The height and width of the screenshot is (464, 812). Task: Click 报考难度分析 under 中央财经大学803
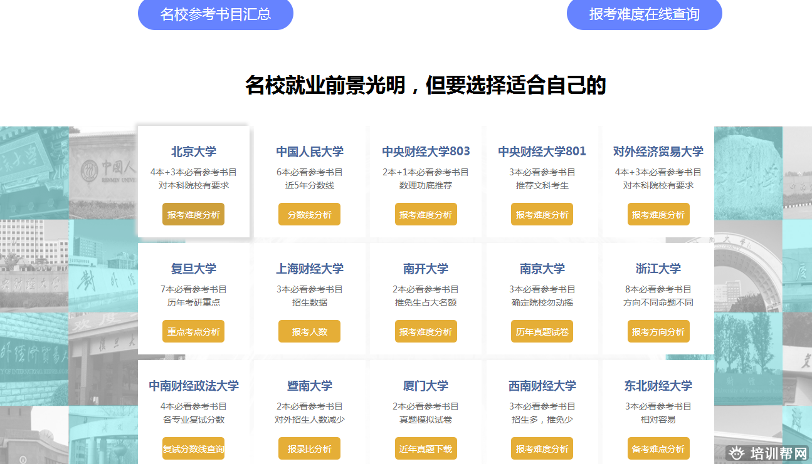(x=426, y=214)
